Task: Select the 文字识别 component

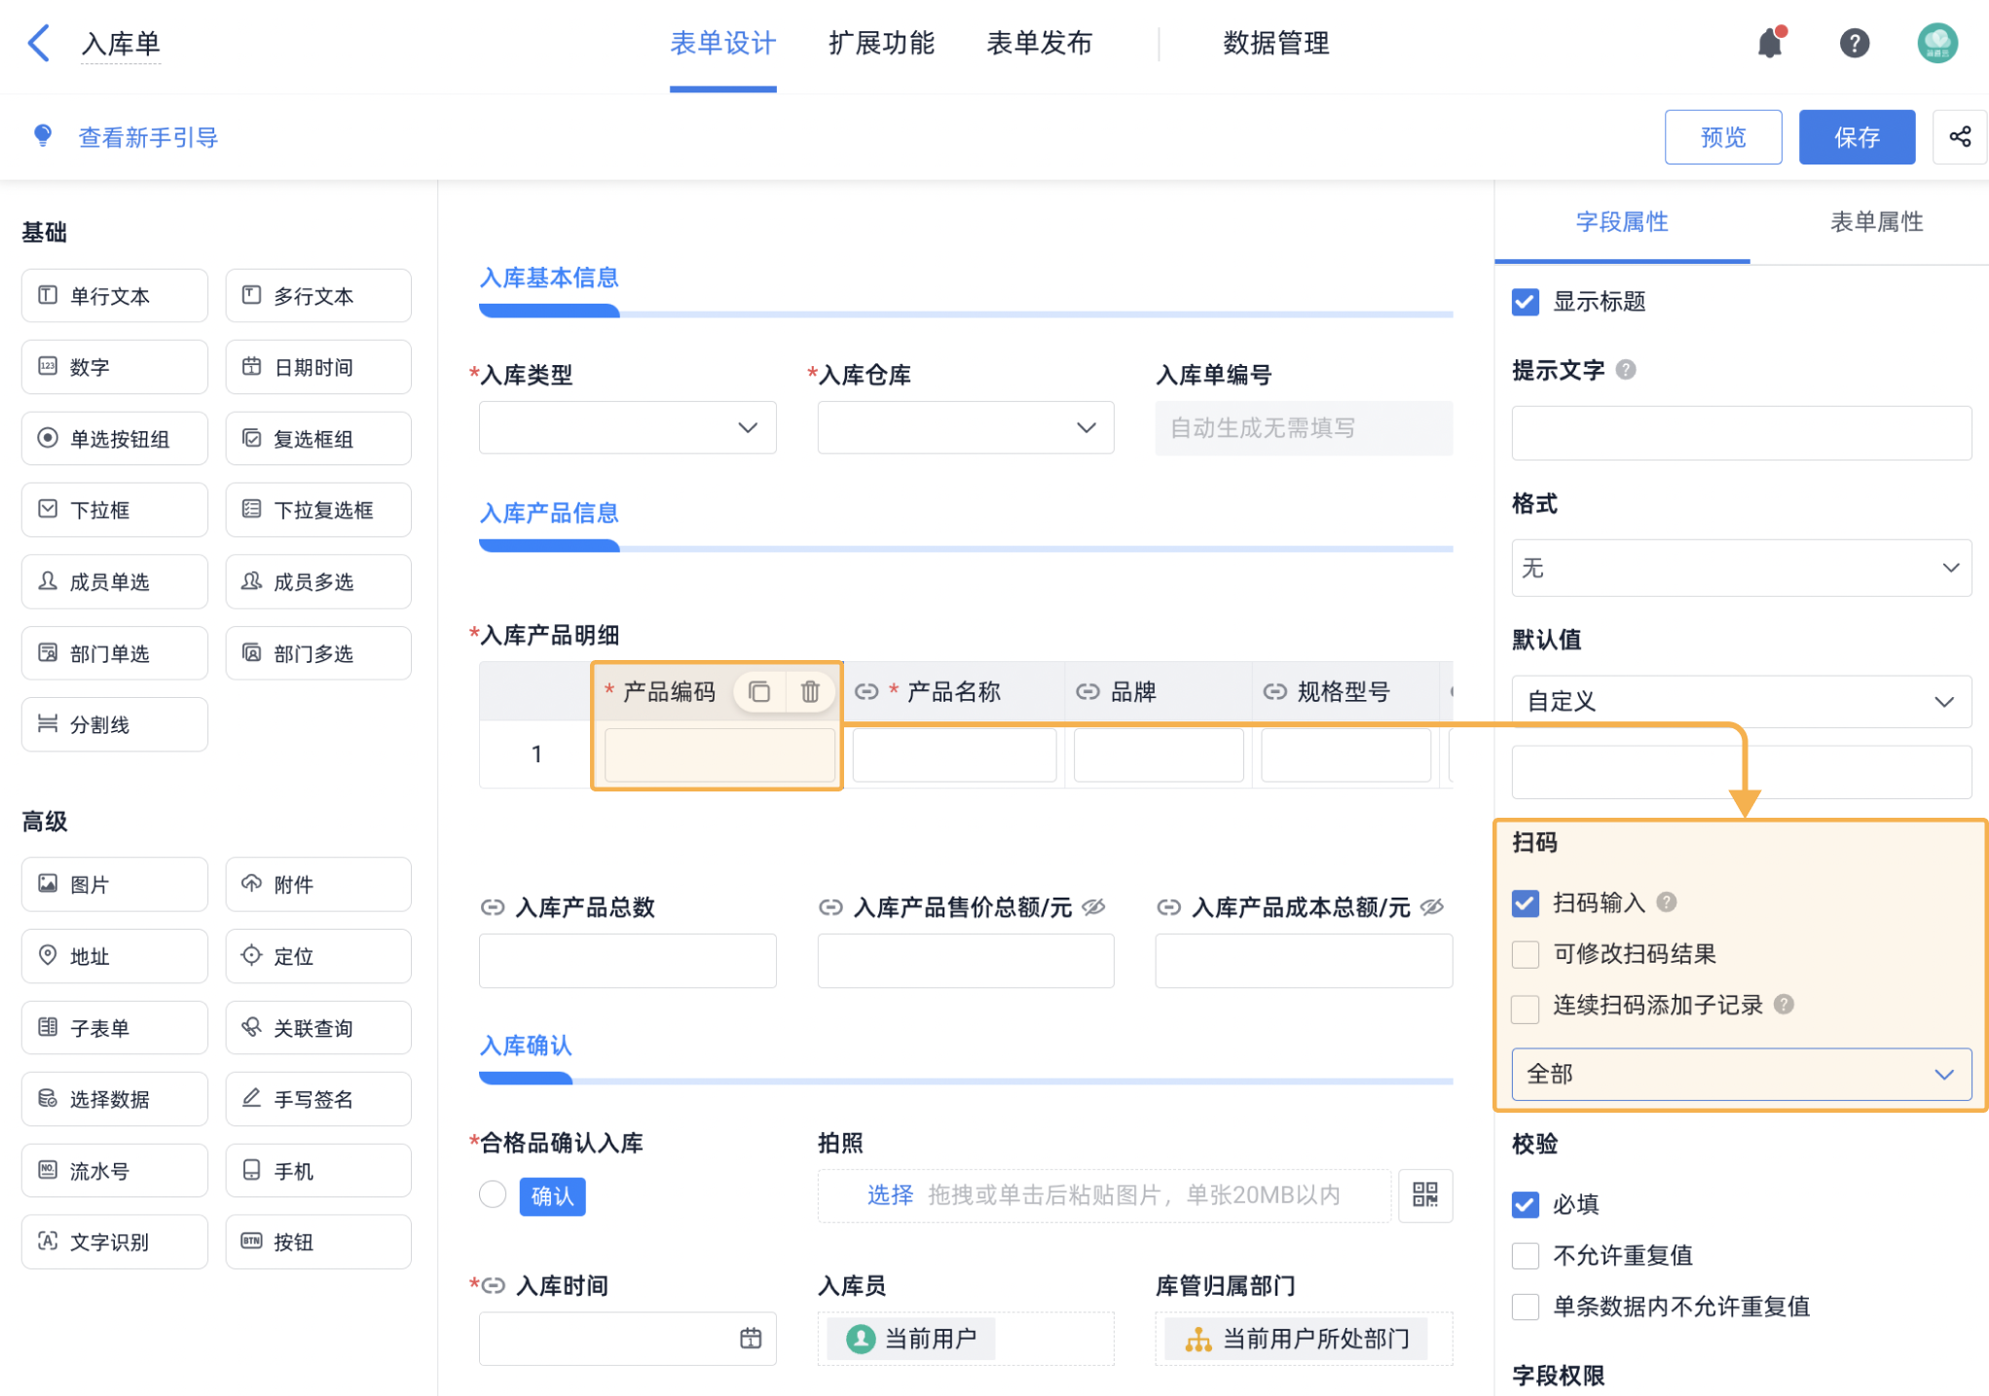Action: click(114, 1241)
